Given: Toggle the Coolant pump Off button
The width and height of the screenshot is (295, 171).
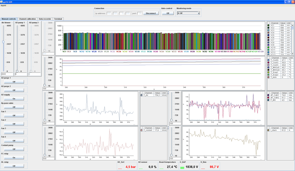Looking at the screenshot, I should [14, 149].
